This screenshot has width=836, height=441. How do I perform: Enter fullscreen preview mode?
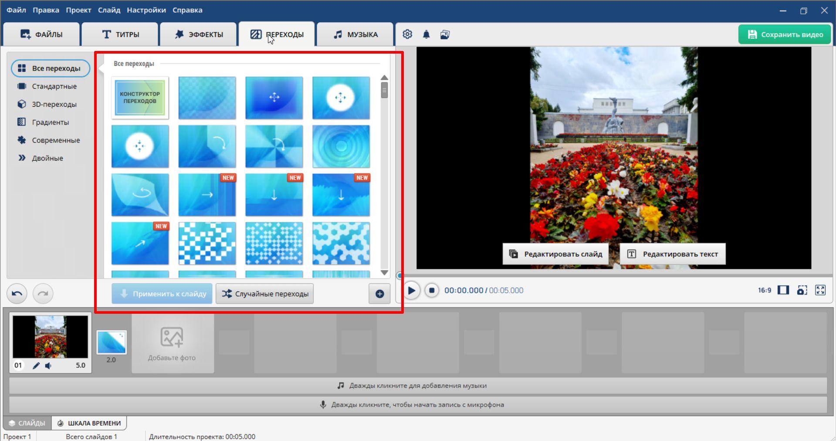coord(820,290)
